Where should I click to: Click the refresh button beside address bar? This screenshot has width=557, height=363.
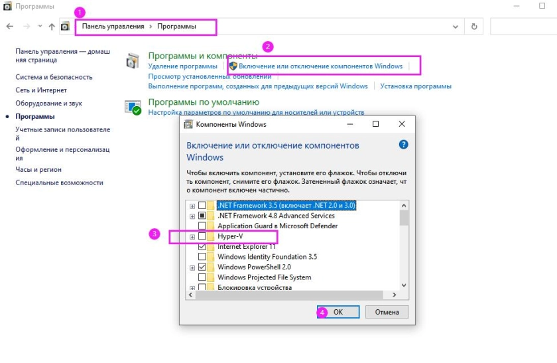tap(474, 27)
